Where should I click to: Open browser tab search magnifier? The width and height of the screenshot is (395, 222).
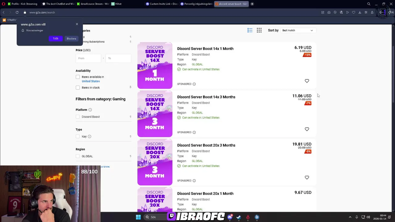pyautogui.click(x=369, y=4)
